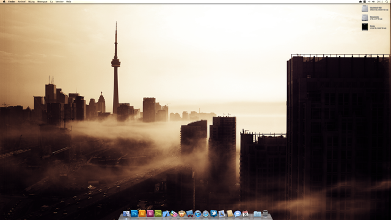Open the iCal calendar icon
The width and height of the screenshot is (391, 220).
point(246,214)
